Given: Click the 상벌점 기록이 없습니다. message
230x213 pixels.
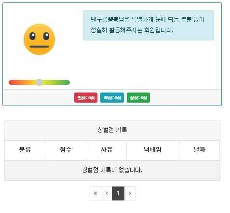Looking at the screenshot, I should pos(112,170).
